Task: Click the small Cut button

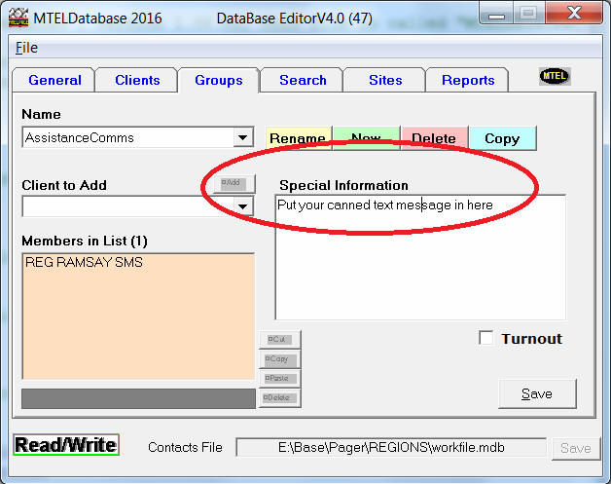Action: 280,339
